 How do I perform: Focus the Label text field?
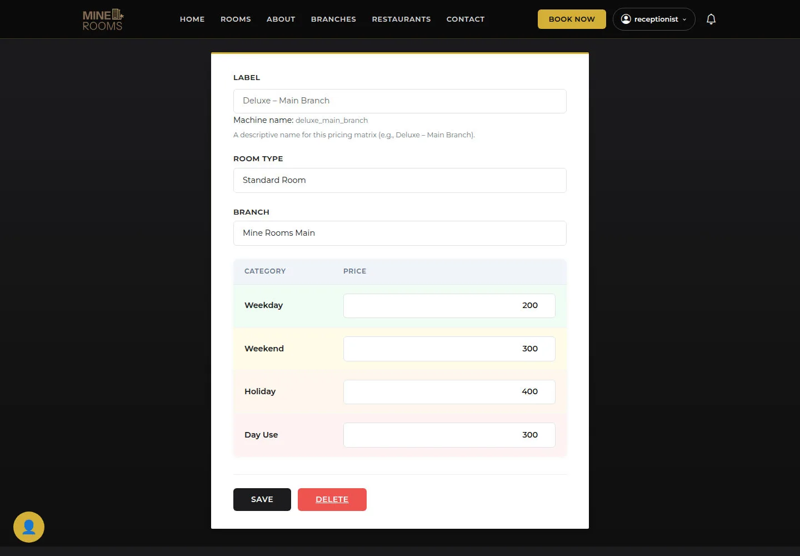[400, 101]
